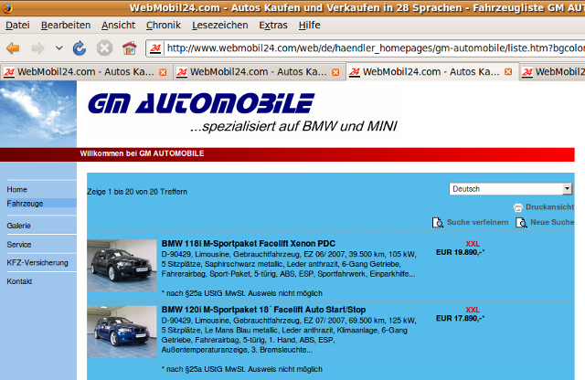Open the Suche verfeinern link
585x380 pixels.
(x=477, y=222)
